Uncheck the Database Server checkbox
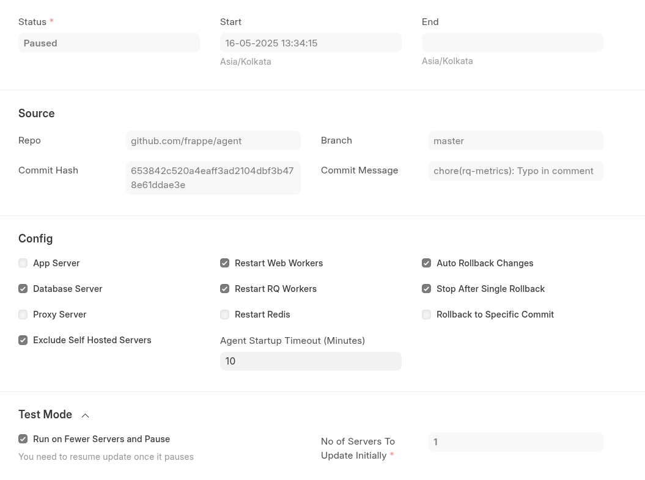 [23, 289]
